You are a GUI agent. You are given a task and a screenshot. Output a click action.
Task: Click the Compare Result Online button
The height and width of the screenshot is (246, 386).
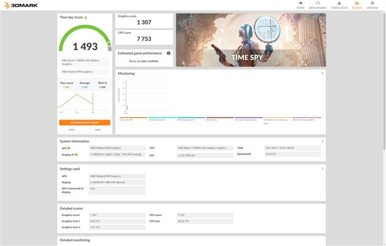point(85,123)
